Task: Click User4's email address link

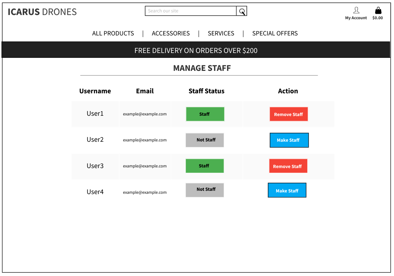Action: [x=145, y=192]
